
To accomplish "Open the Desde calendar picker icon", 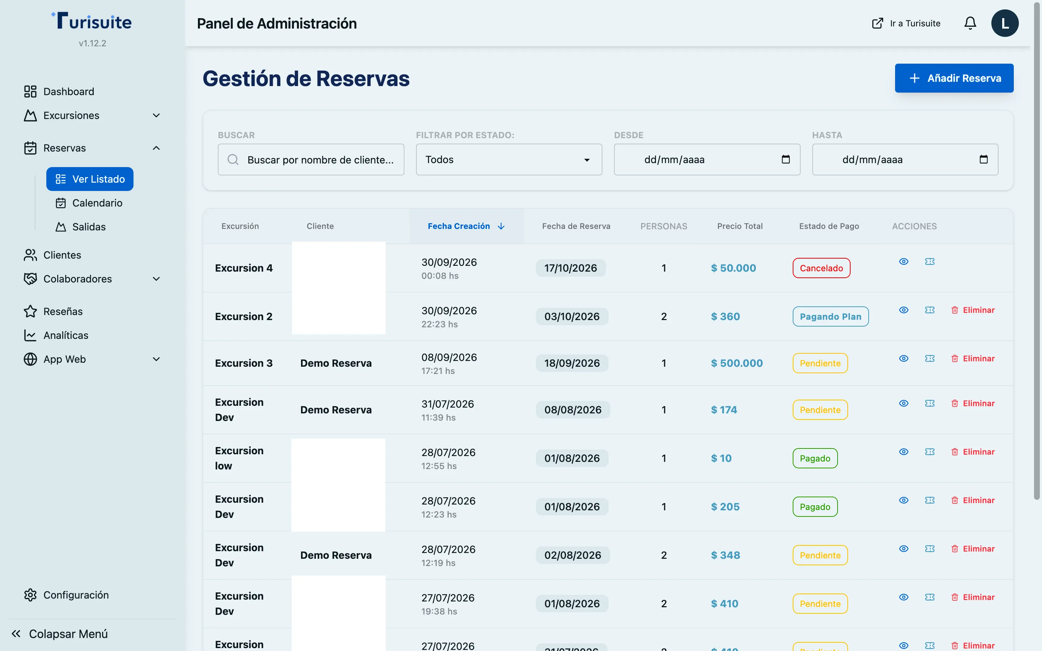I will (785, 159).
